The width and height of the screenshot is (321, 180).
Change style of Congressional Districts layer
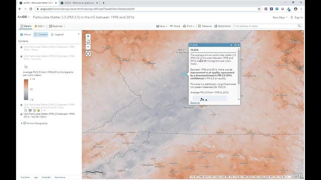[34, 110]
